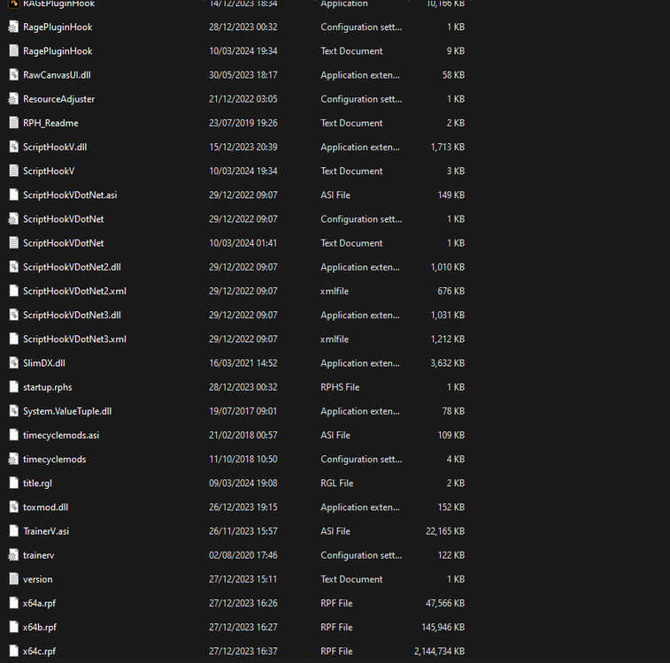Select the 1,212 KB size value
This screenshot has height=663, width=670.
tap(447, 339)
